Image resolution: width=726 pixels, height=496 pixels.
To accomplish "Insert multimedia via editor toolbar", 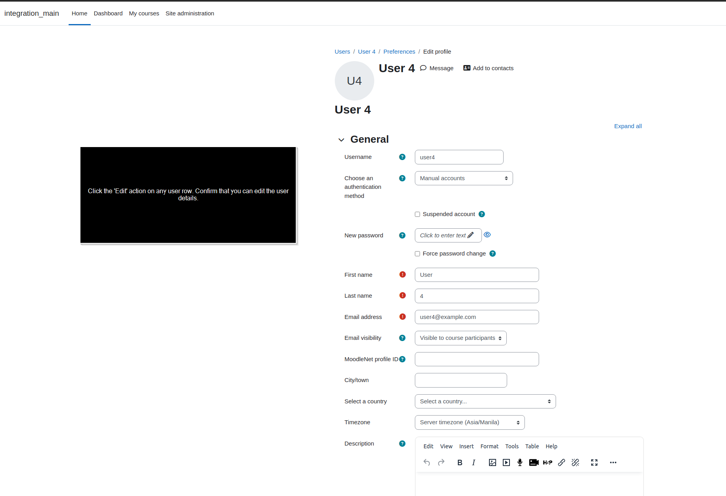I will [x=506, y=462].
